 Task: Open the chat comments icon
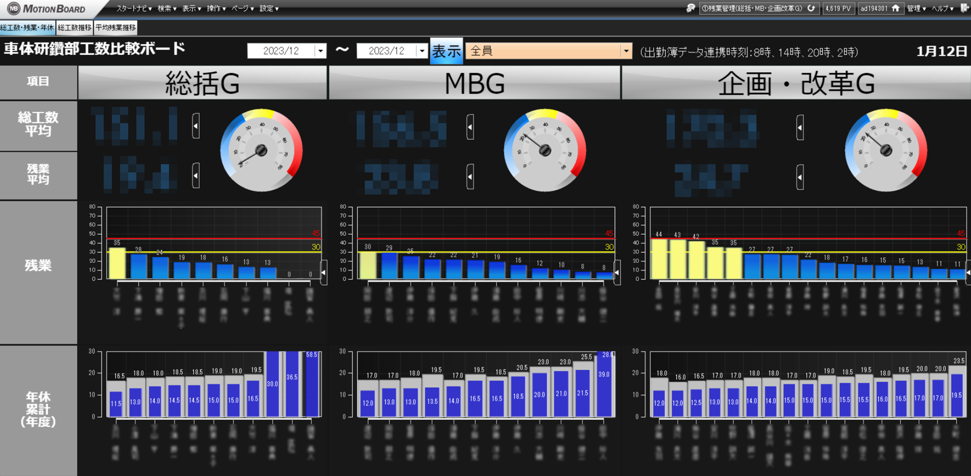tap(691, 8)
